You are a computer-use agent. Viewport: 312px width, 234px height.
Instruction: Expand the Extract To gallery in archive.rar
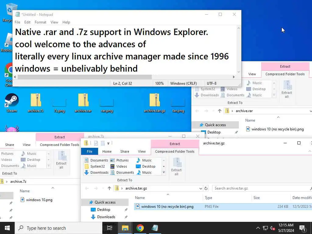coord(274,95)
